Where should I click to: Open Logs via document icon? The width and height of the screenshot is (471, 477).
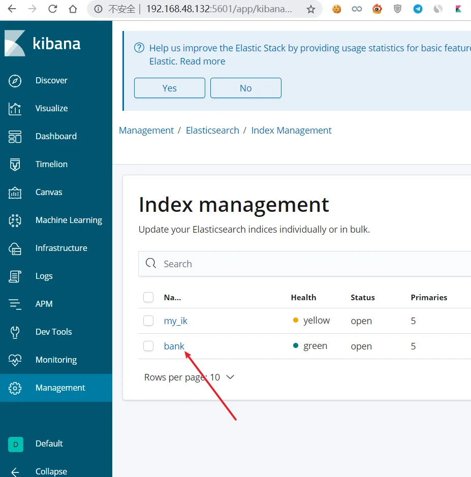(x=15, y=276)
